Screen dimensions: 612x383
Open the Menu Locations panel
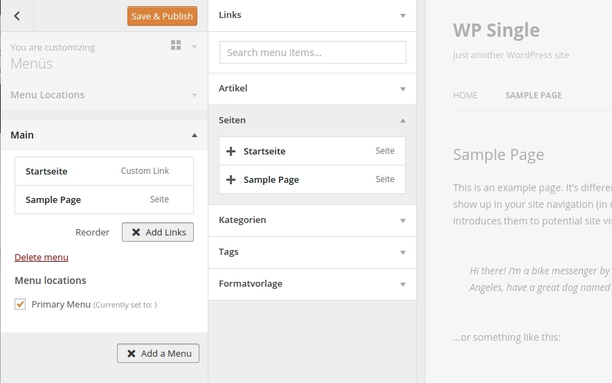tap(104, 95)
